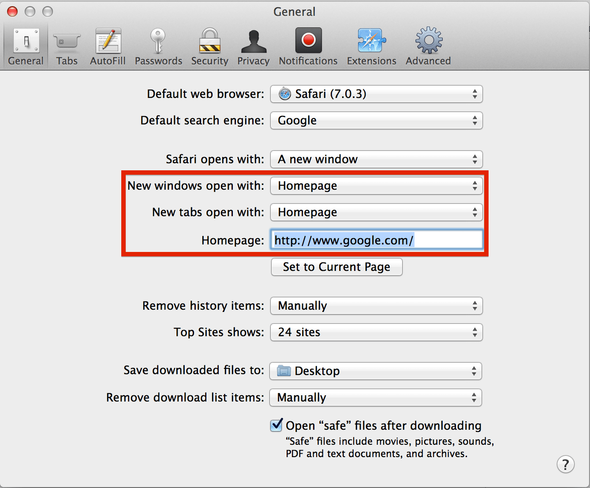Expand the Safari opens with dropdown
Screen dimensions: 590x488
click(x=377, y=159)
